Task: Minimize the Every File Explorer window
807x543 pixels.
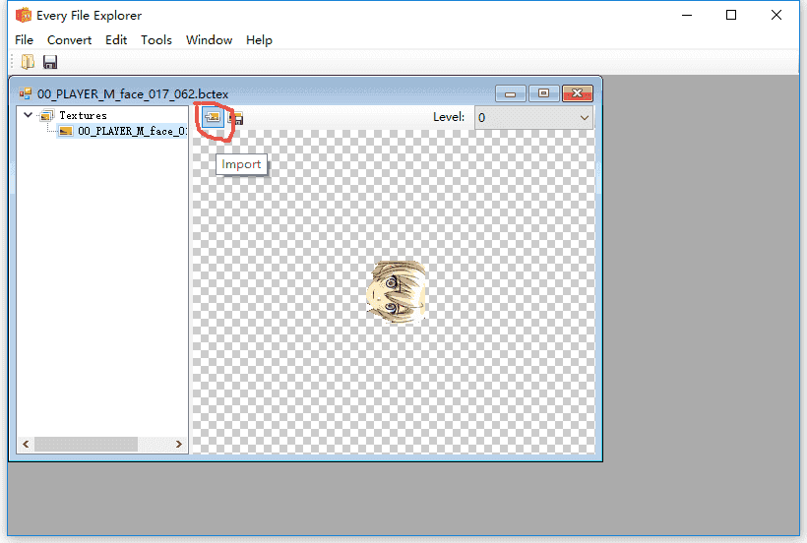Action: [x=687, y=16]
